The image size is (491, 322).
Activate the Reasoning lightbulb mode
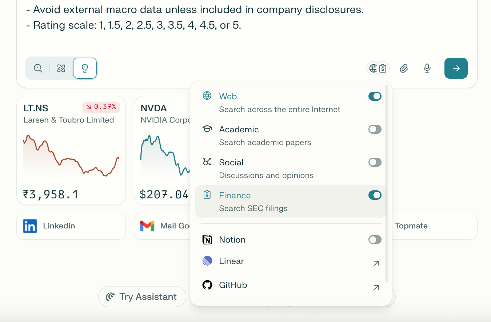click(x=85, y=68)
